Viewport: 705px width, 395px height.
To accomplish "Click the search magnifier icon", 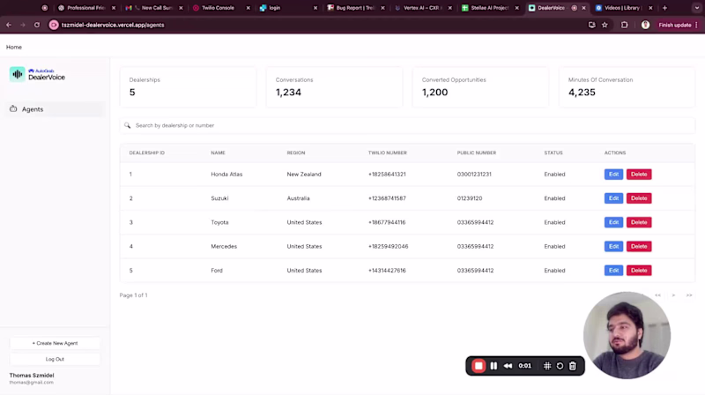I will coord(128,125).
